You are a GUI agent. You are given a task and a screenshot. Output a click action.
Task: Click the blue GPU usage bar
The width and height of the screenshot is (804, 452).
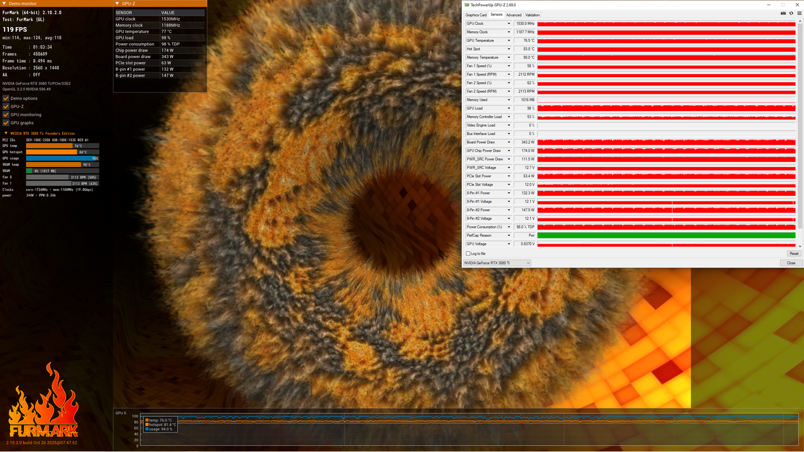[x=62, y=158]
